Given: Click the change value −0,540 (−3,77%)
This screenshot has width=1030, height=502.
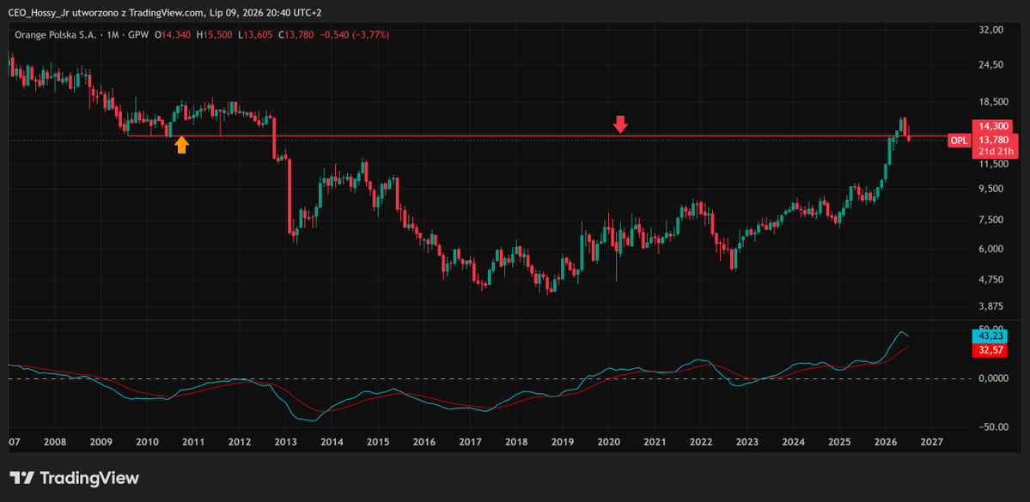Looking at the screenshot, I should coord(354,35).
